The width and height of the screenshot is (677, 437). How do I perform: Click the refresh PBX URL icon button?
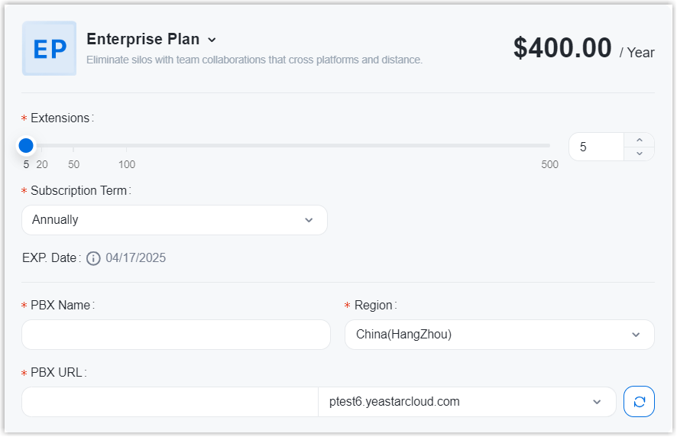[639, 402]
